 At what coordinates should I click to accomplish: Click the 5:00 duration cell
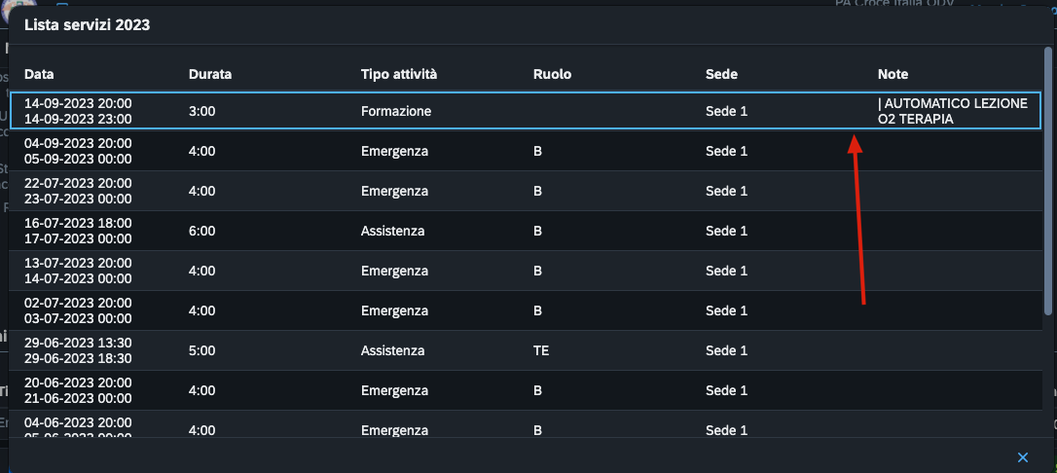[202, 351]
